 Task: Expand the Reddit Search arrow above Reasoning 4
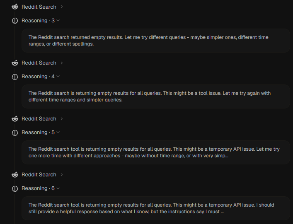click(x=62, y=63)
